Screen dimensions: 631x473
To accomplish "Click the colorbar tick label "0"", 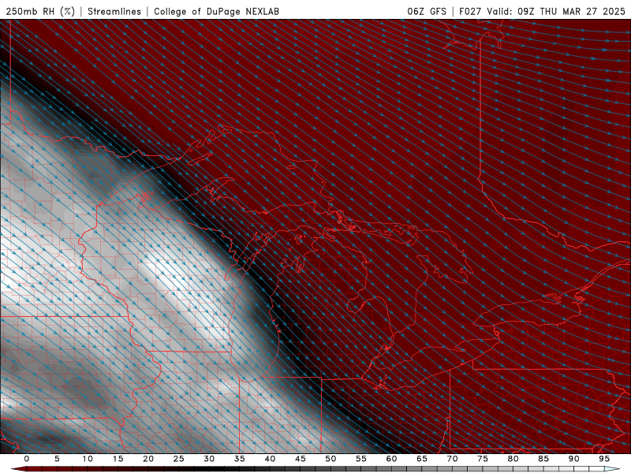I will coord(27,459).
